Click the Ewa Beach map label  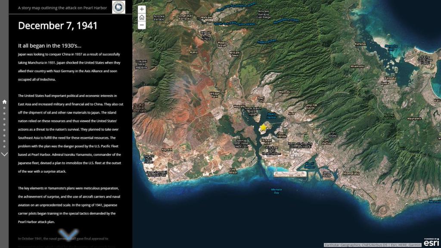tap(233, 171)
